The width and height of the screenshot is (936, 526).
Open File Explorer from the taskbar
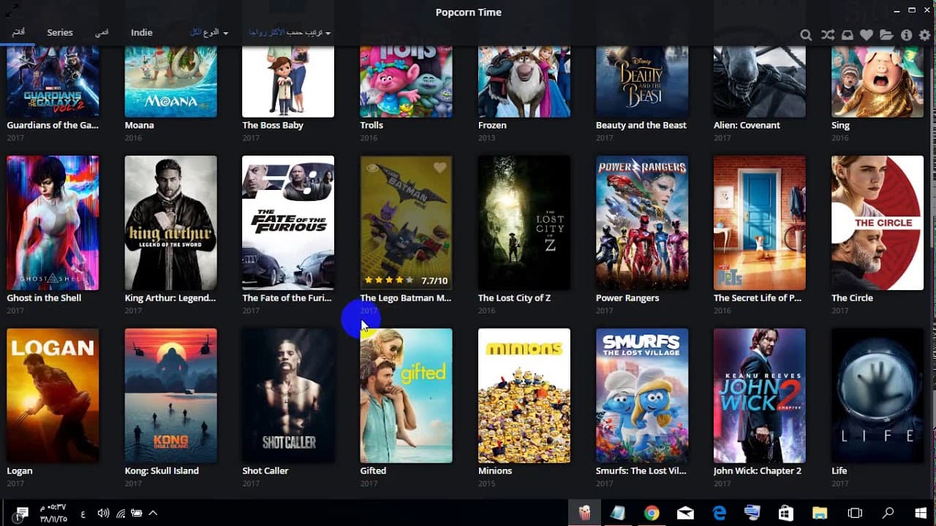820,513
